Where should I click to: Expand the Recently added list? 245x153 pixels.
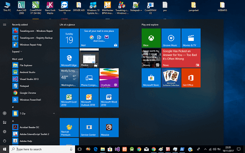click(x=17, y=52)
